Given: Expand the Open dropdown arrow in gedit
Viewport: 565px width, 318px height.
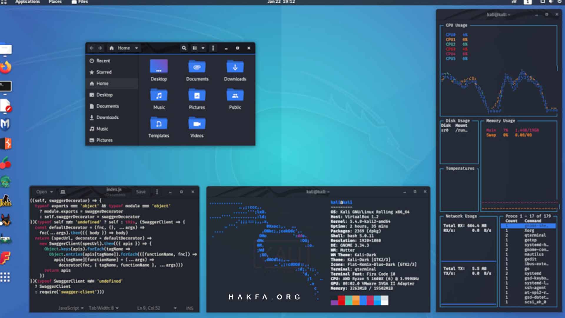Looking at the screenshot, I should click(51, 192).
